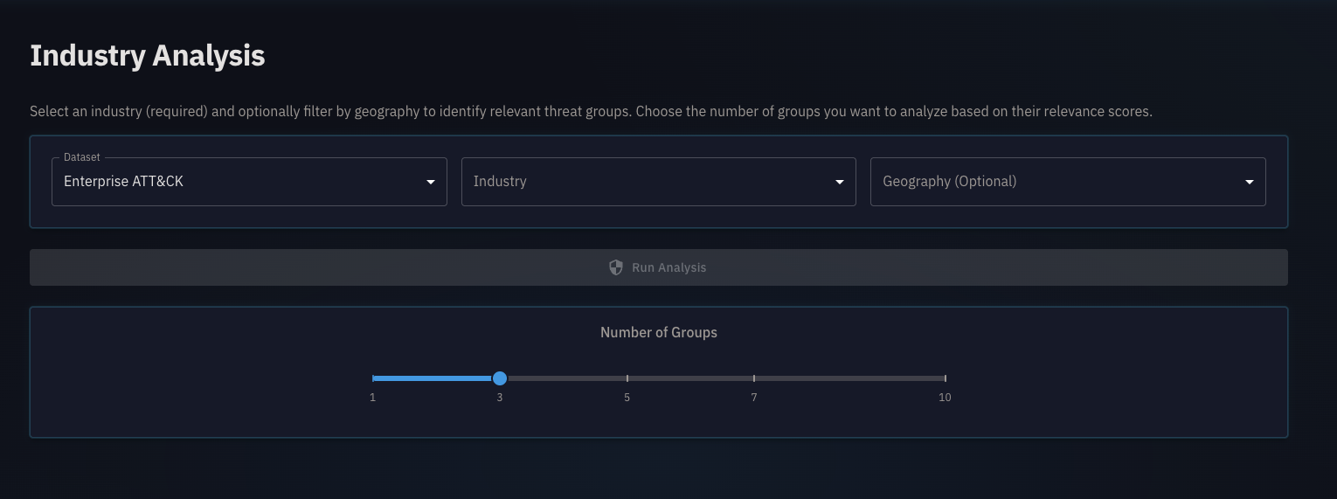The height and width of the screenshot is (499, 1337).
Task: Click the slider label 3
Action: 500,398
